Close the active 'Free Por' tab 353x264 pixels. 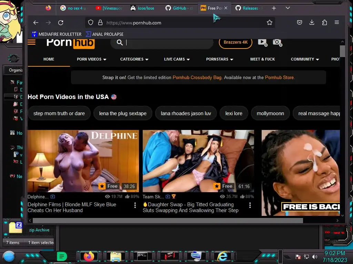(x=226, y=8)
